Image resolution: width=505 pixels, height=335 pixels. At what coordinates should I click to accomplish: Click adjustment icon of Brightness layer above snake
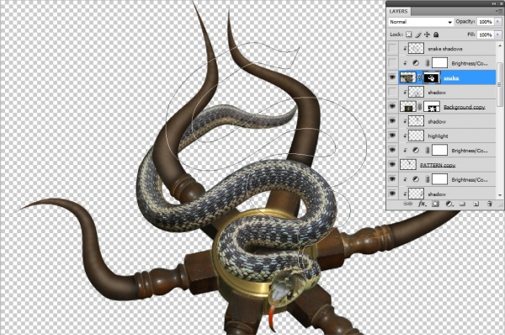[416, 63]
